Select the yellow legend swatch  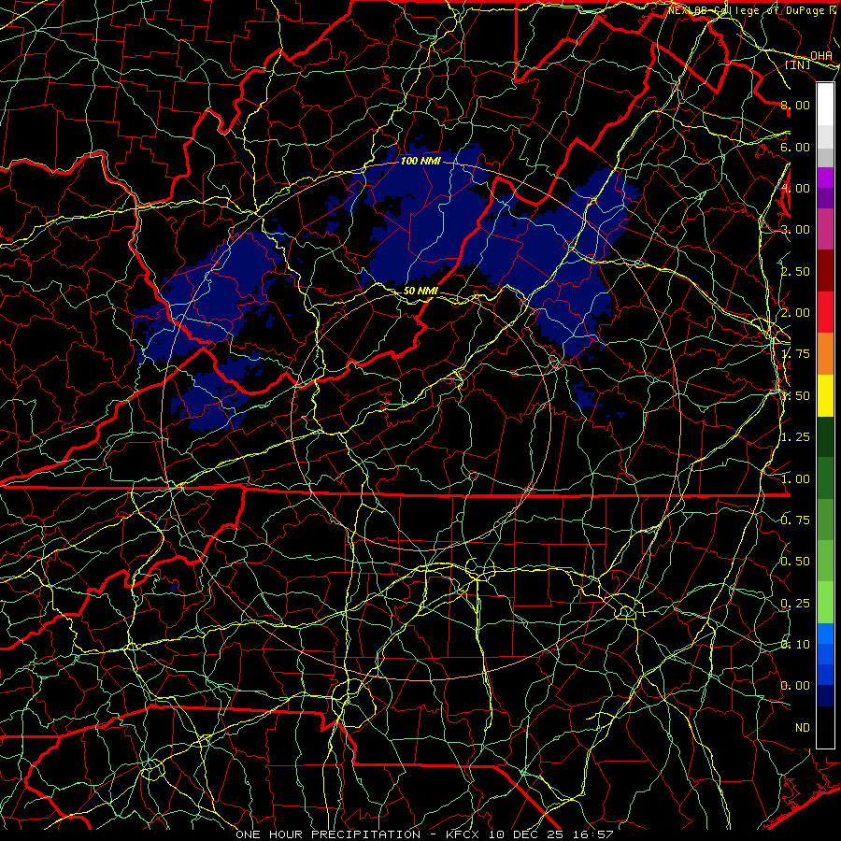(x=825, y=396)
